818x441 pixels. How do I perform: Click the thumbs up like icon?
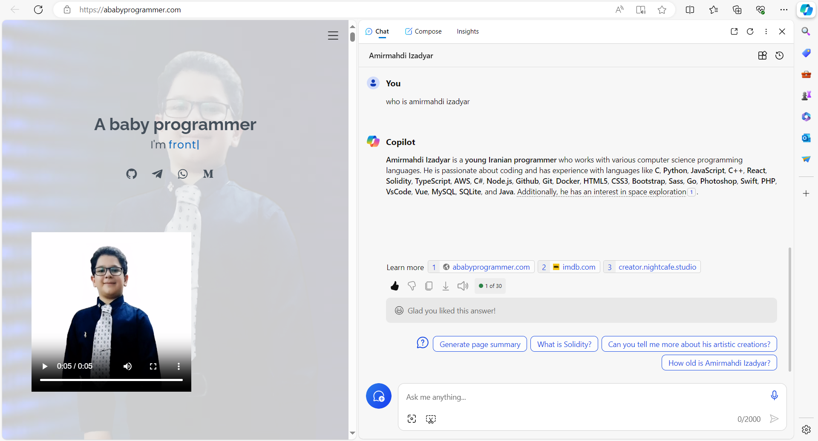click(395, 286)
